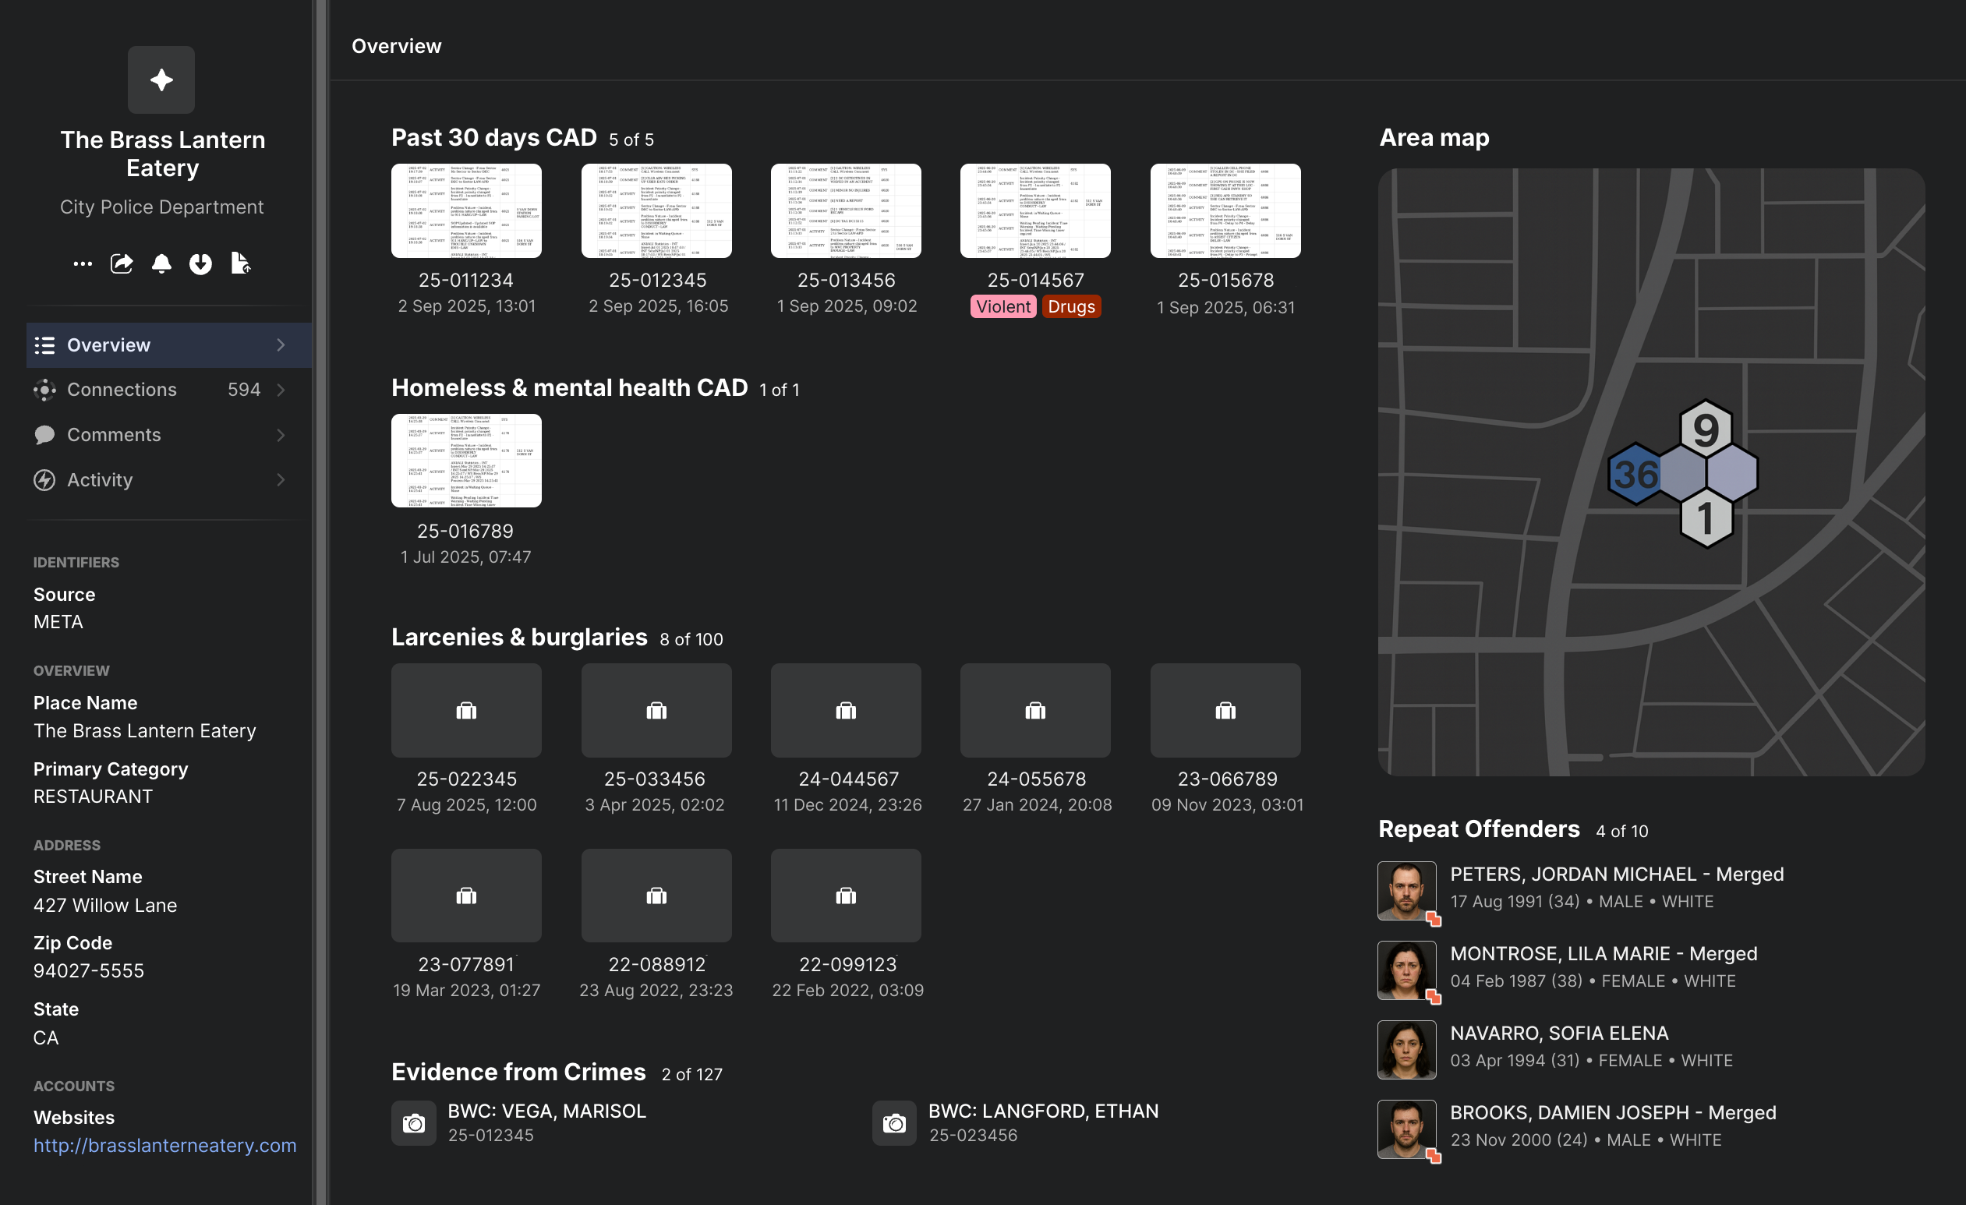Viewport: 1966px width, 1205px height.
Task: Open the brasslanterneatery.com website link
Action: [164, 1145]
